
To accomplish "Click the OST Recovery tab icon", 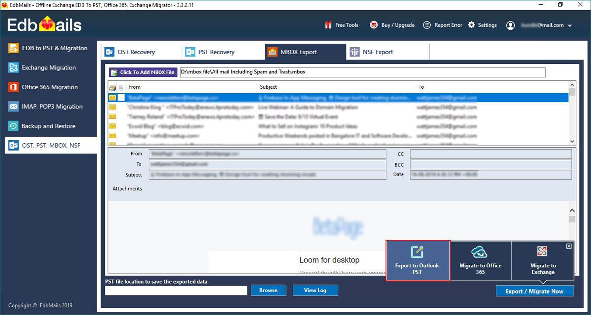I will [109, 52].
